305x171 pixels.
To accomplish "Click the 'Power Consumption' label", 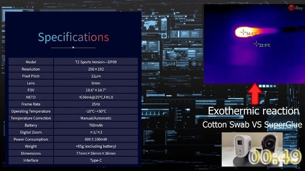I will (30, 139).
